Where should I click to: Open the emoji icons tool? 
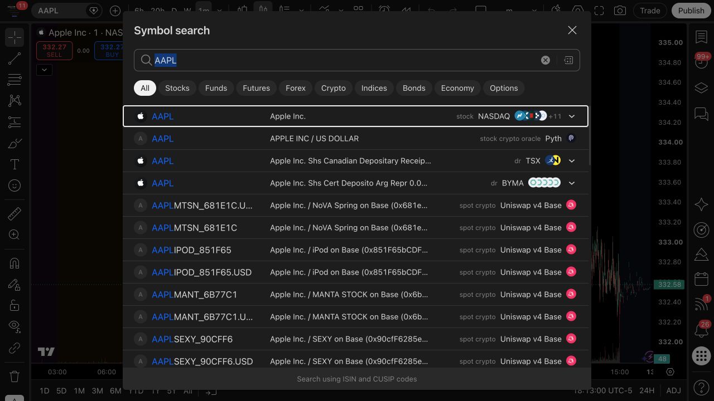coord(15,185)
